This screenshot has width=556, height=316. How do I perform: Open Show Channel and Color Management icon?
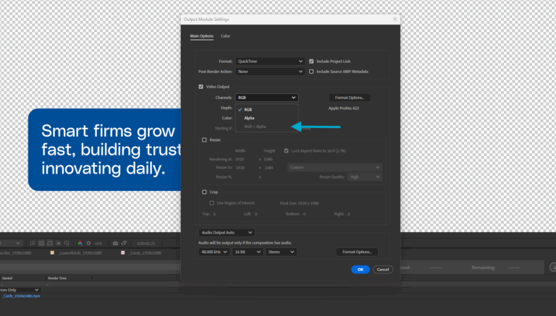pyautogui.click(x=80, y=243)
